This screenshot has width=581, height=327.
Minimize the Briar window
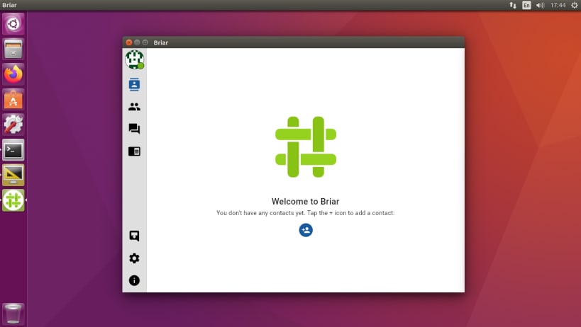[137, 42]
